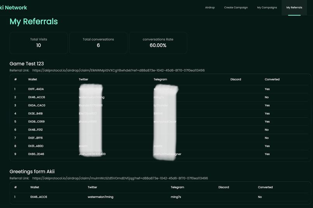Viewport: 313px width, 208px height.
Task: Click the conversations Rate stat card
Action: pyautogui.click(x=158, y=43)
